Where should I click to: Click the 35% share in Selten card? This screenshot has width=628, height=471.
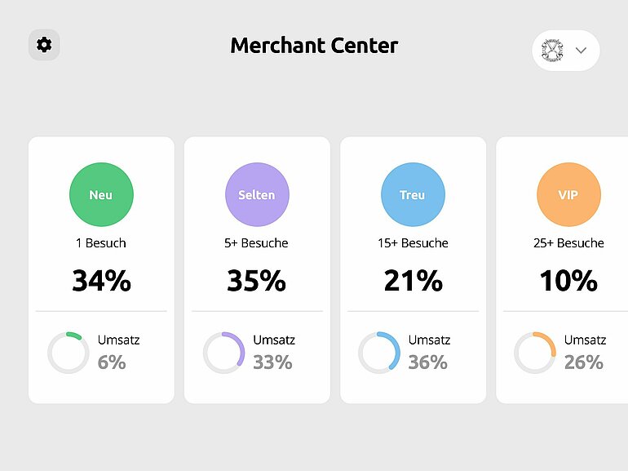[257, 281]
